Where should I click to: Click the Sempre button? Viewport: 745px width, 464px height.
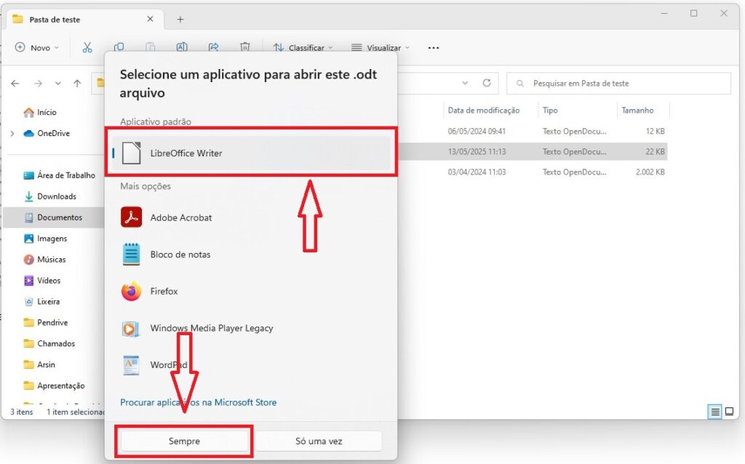click(184, 441)
